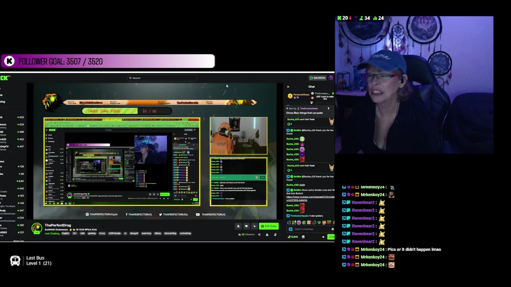
Task: Select the exploring tag
Action: pyautogui.click(x=146, y=233)
